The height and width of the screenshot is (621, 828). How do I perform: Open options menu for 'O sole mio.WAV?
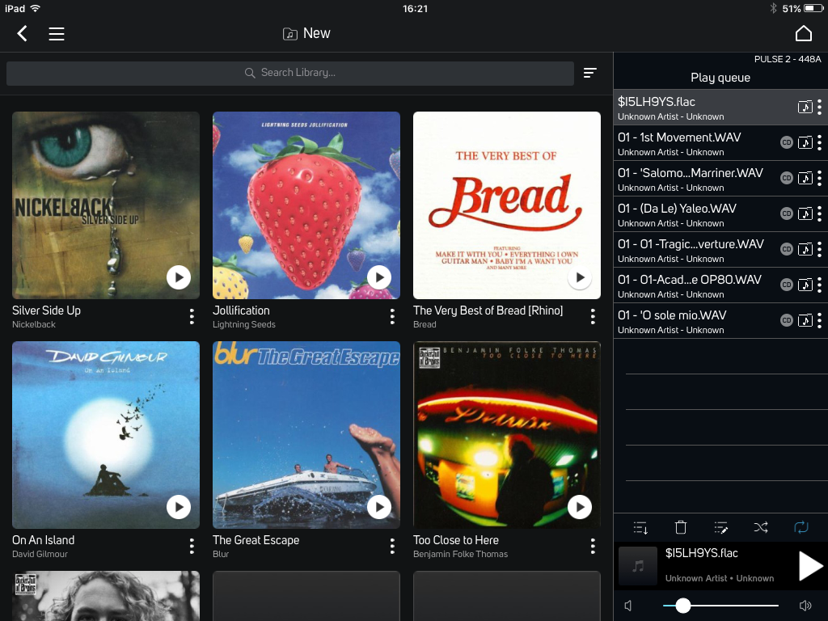click(819, 321)
